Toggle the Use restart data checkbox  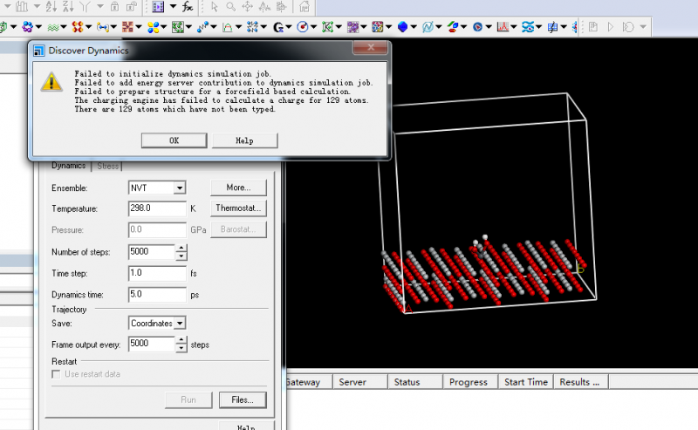tap(57, 374)
